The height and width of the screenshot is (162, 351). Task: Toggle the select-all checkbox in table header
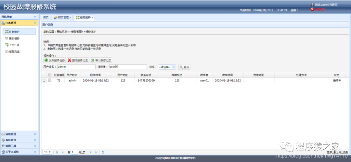click(x=50, y=75)
